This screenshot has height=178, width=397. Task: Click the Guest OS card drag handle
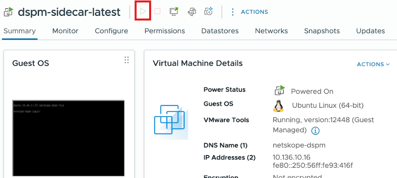pos(127,60)
